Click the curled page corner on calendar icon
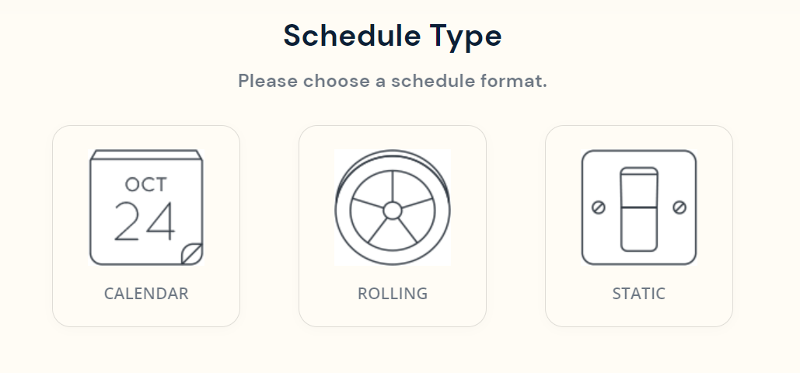The image size is (800, 373). click(192, 253)
